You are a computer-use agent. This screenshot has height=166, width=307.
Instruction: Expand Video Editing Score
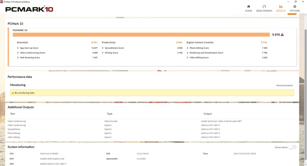187,58
